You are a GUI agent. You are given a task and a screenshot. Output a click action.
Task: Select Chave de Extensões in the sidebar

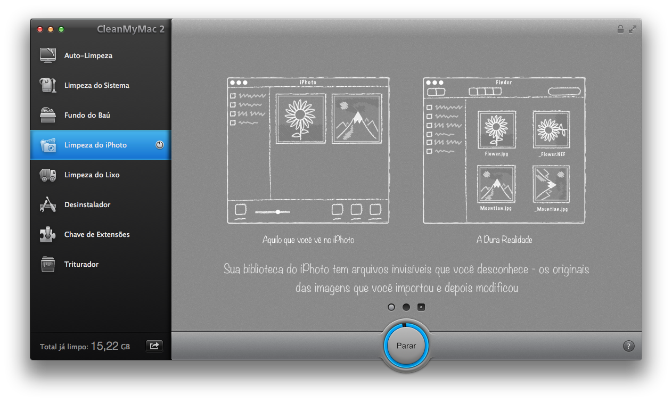click(x=101, y=234)
